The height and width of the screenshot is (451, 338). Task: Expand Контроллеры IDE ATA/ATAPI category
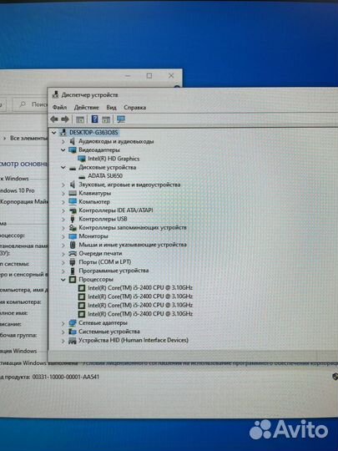tap(63, 210)
